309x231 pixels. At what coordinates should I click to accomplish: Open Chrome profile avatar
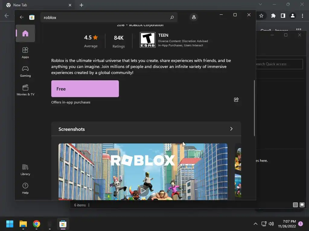point(293,16)
